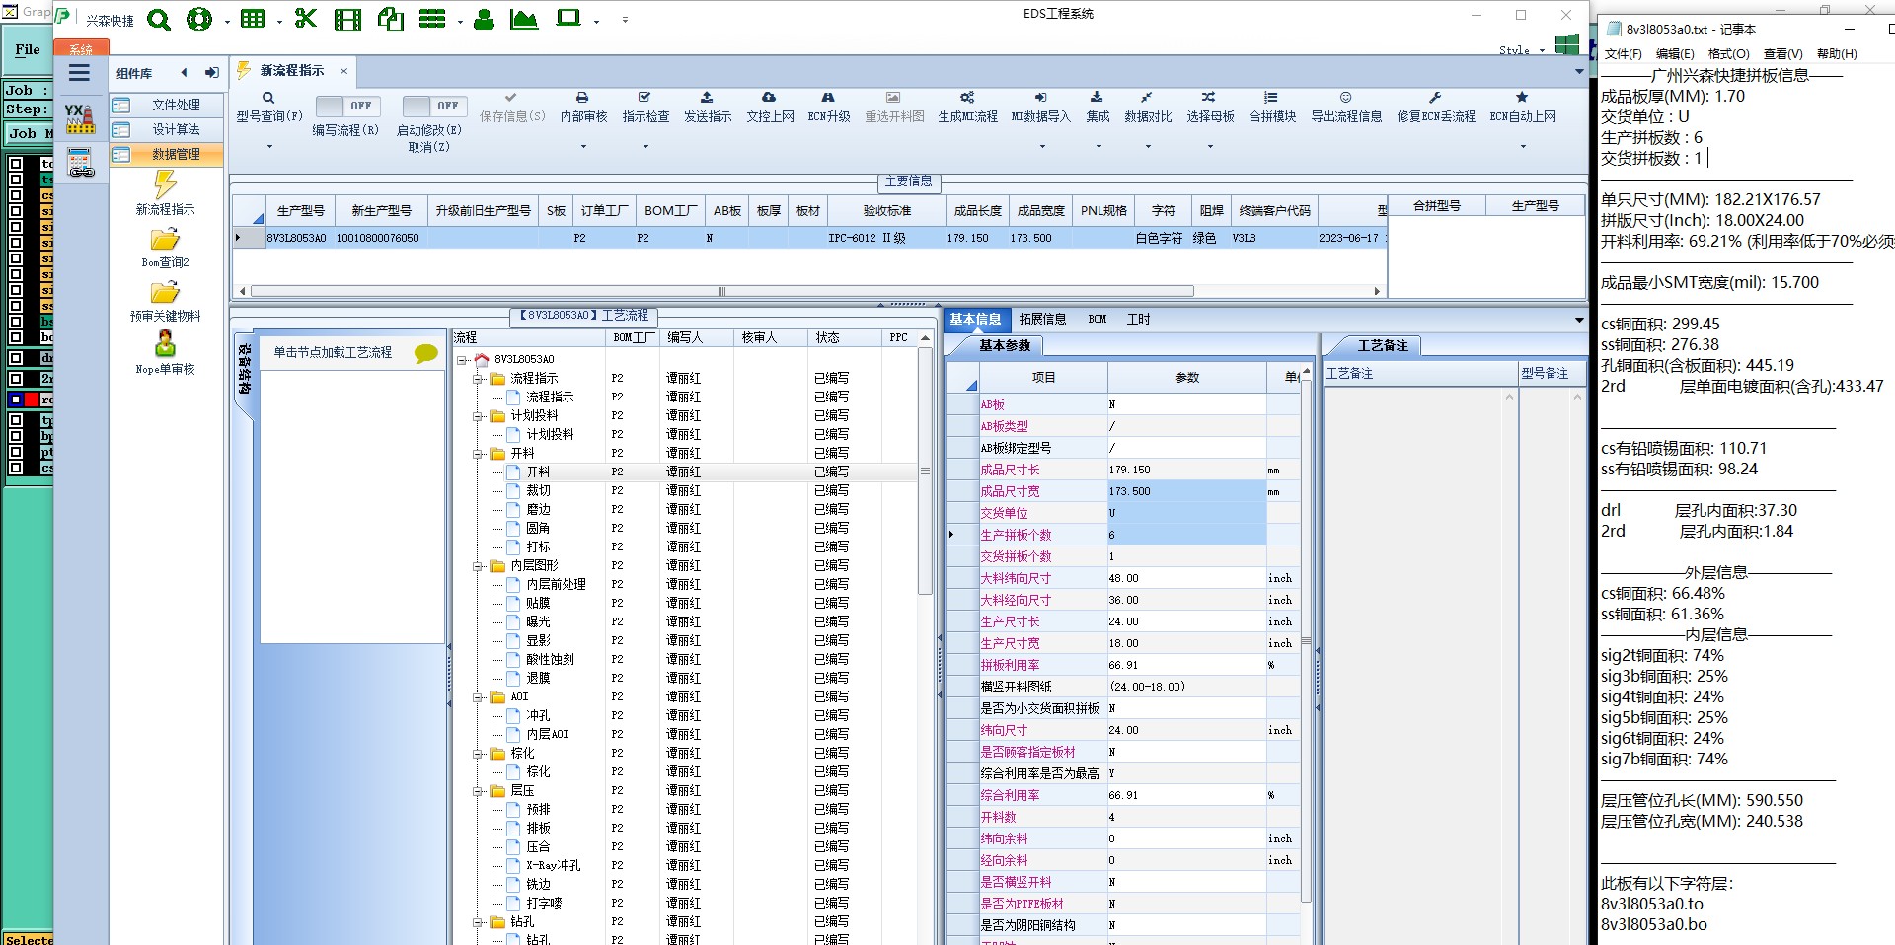Switch to the 拓展信息 tab
1895x945 pixels.
(1042, 319)
